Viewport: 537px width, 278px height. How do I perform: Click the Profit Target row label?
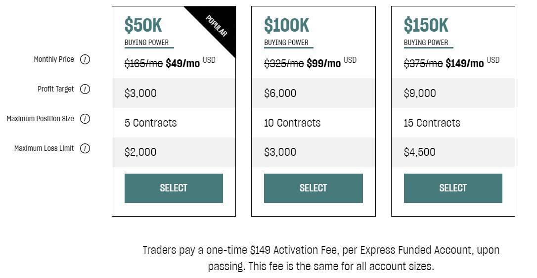(x=56, y=89)
